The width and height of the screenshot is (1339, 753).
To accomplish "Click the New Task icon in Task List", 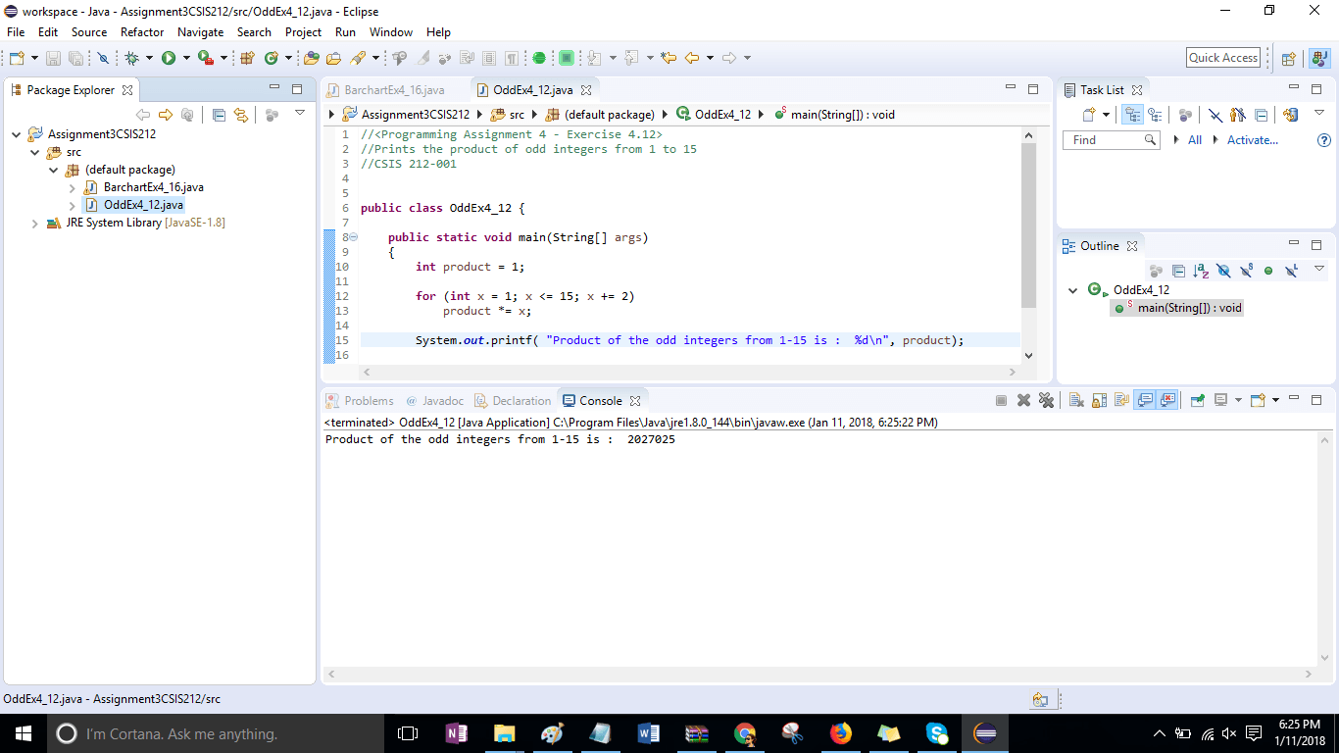I will 1089,115.
